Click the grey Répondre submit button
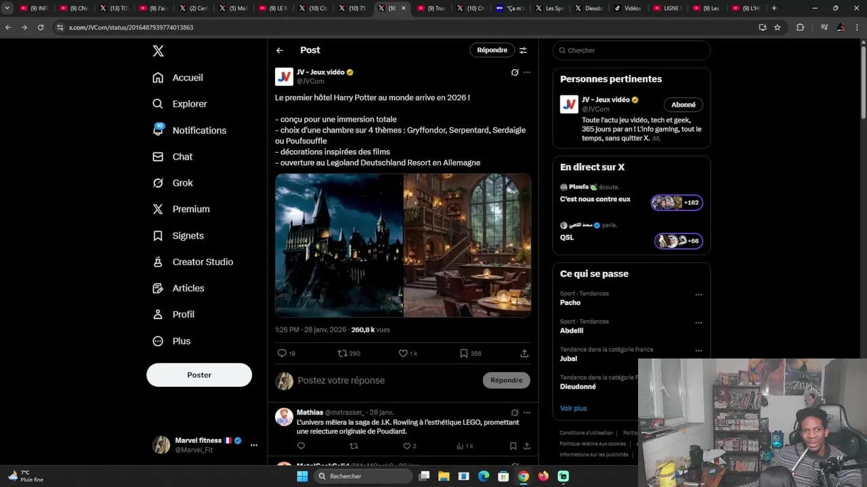The width and height of the screenshot is (867, 487). (x=507, y=380)
